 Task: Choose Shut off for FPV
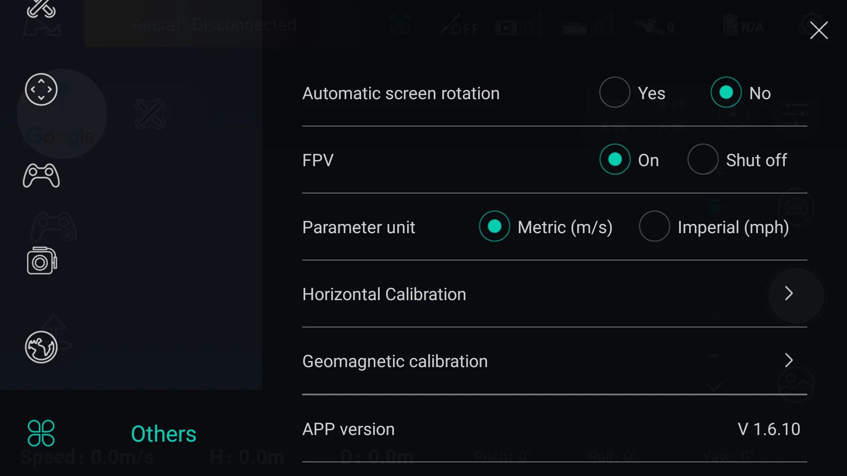tap(703, 160)
